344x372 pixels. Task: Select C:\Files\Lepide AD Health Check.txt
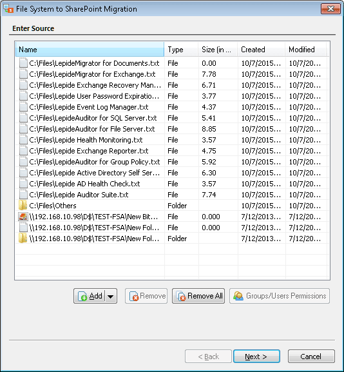(x=84, y=184)
